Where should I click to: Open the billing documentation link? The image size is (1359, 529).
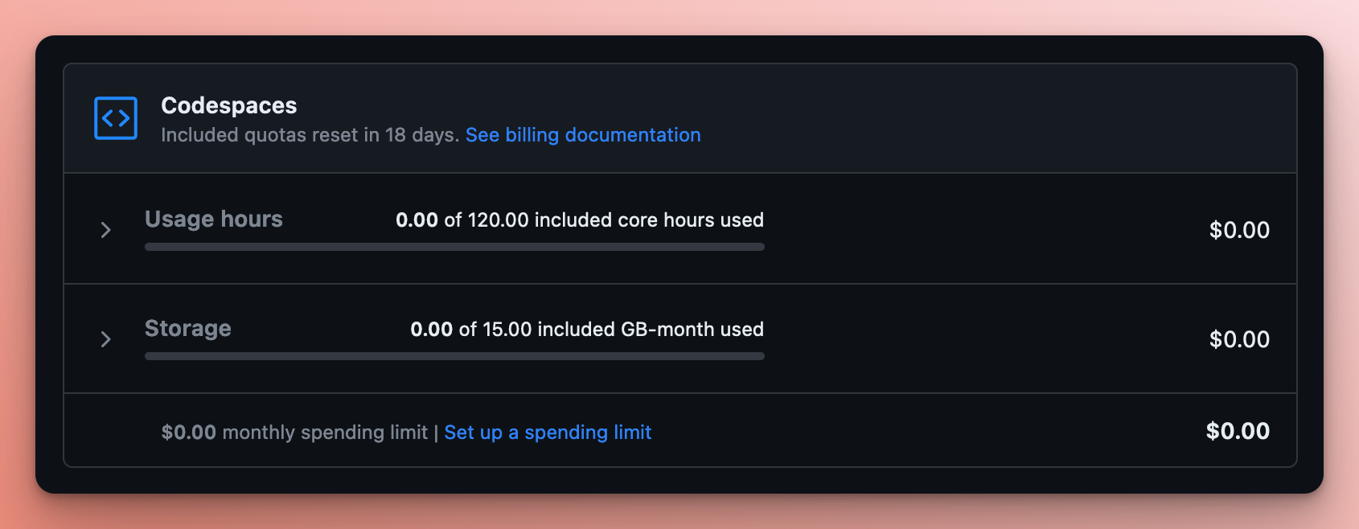tap(583, 134)
